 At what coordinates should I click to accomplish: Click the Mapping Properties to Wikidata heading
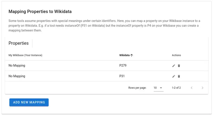coord(40,12)
